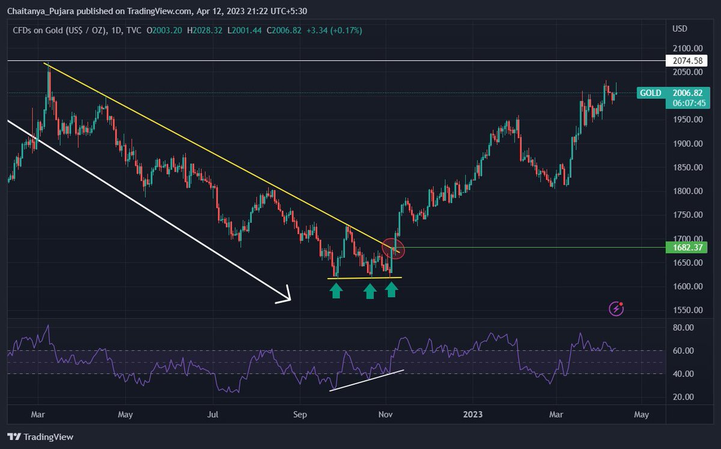Click the GOLD symbol price label on the scale

point(650,93)
